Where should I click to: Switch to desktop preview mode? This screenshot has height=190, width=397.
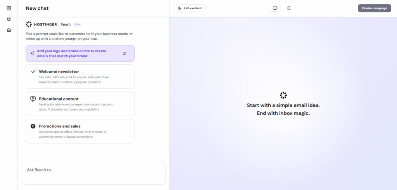(275, 8)
